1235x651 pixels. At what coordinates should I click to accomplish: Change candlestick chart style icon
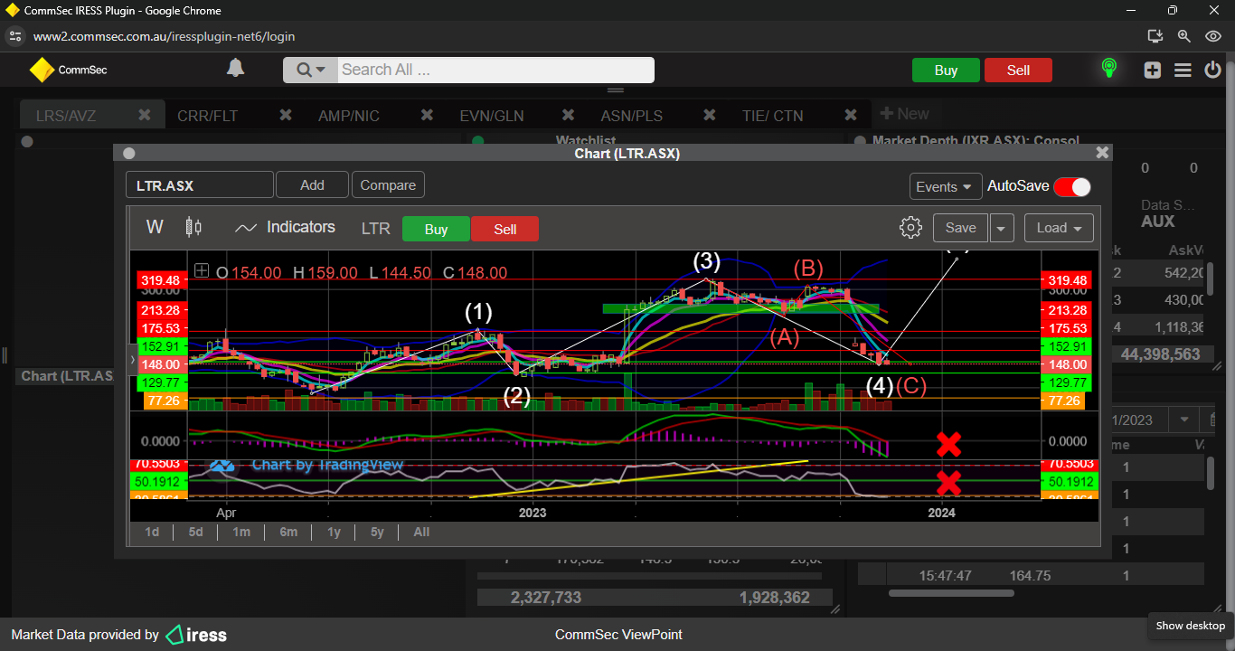tap(193, 227)
